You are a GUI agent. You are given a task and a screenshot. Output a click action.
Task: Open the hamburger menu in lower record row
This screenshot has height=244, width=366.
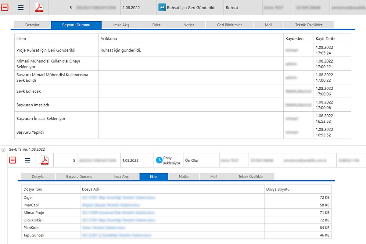tap(27, 160)
